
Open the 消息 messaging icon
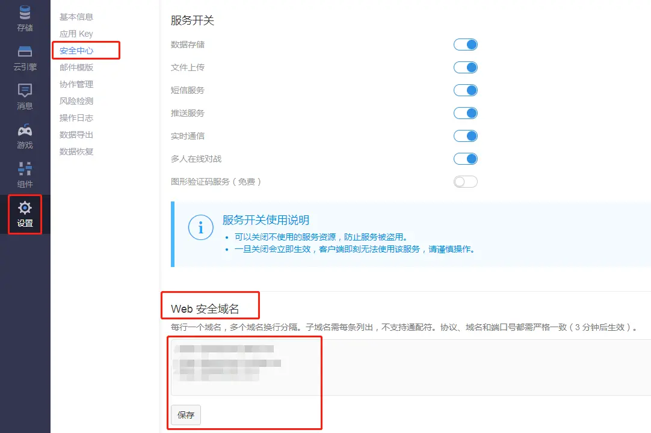25,91
